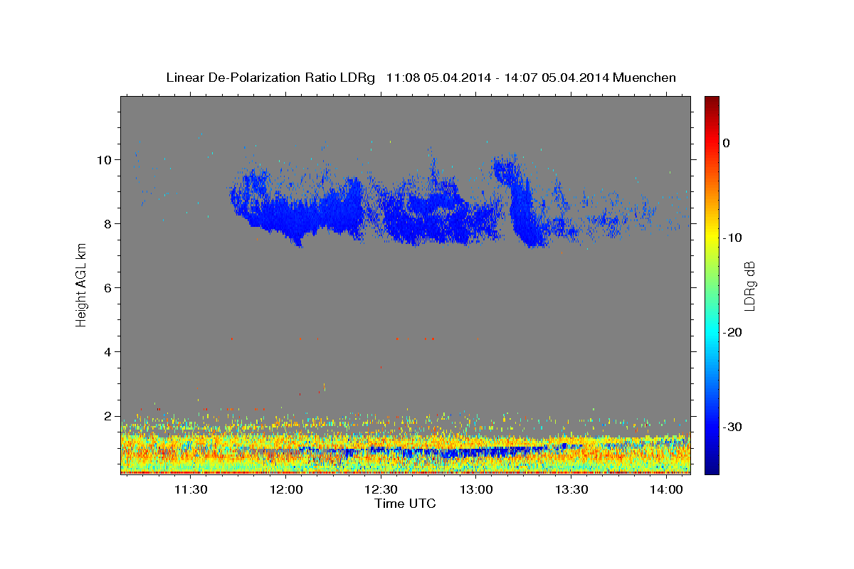The height and width of the screenshot is (569, 854).
Task: Click the colorbar value -10 label
Action: (x=732, y=238)
